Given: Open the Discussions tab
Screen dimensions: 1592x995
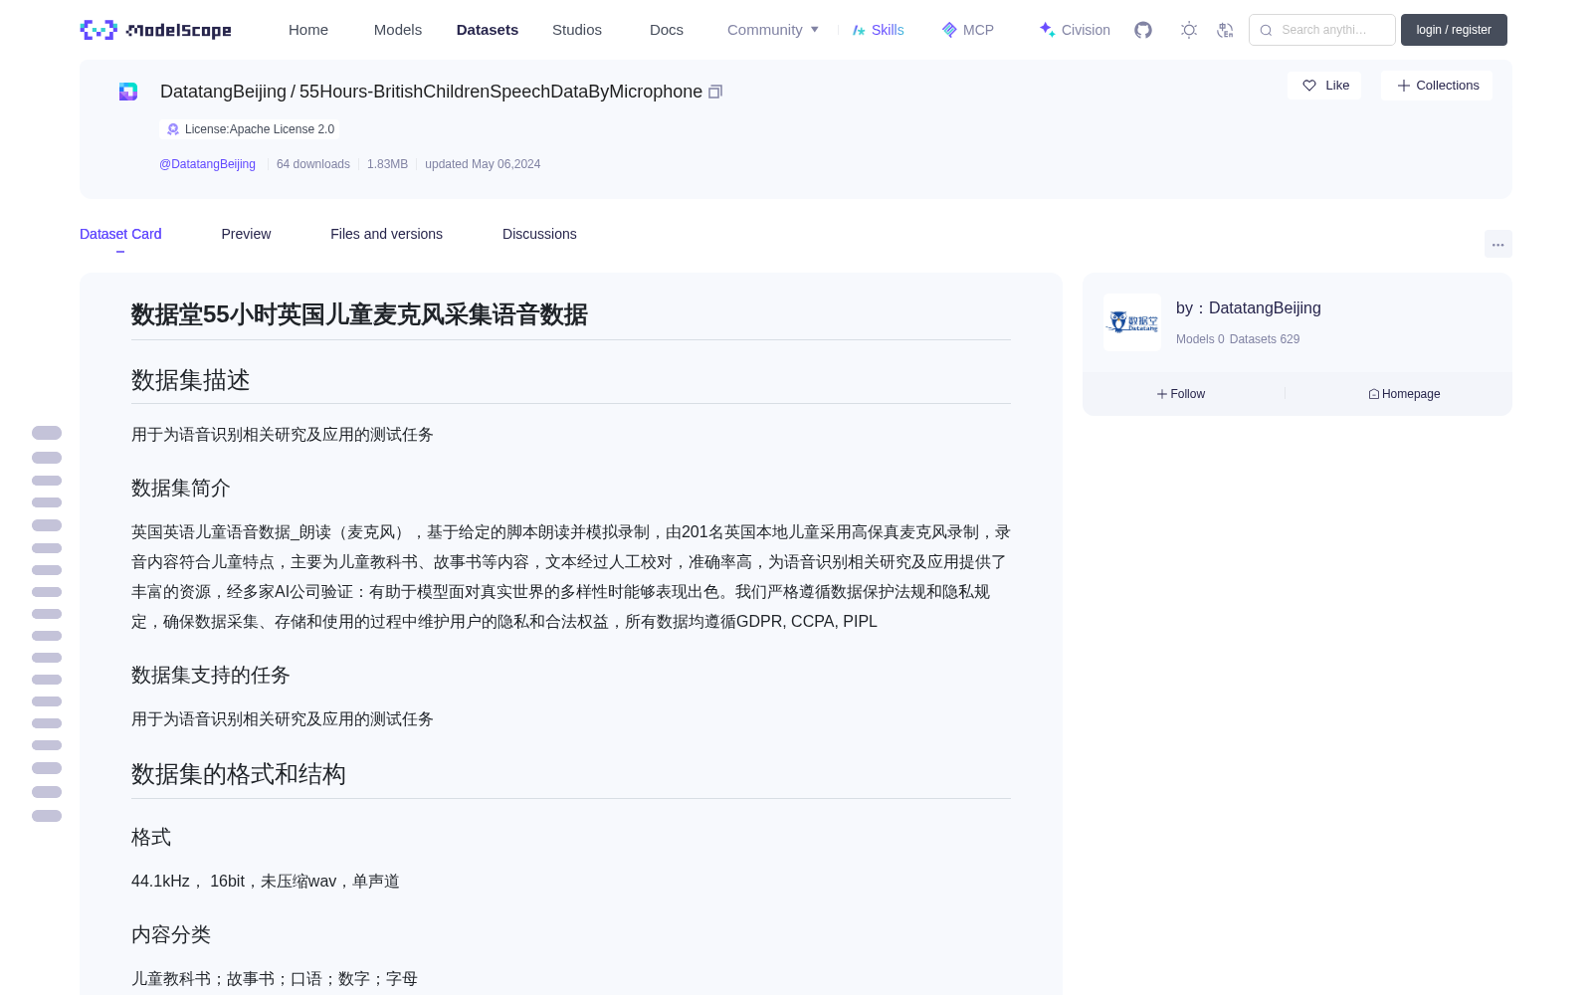Looking at the screenshot, I should pos(539,234).
